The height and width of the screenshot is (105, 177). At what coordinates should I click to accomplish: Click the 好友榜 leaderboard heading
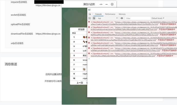tap(81, 30)
